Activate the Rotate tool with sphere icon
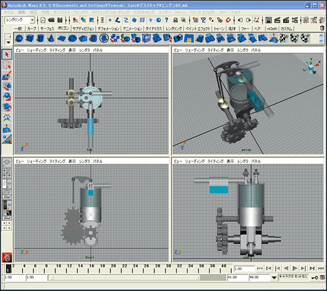Viewport: 327px width, 291px height. [7, 97]
